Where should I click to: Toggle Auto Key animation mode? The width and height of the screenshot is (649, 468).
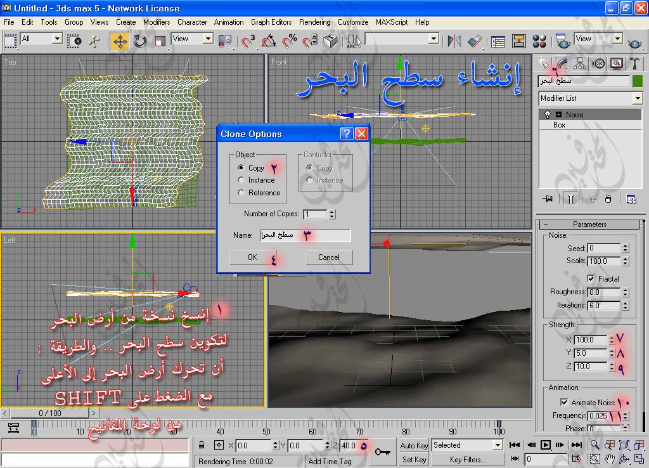coord(414,445)
